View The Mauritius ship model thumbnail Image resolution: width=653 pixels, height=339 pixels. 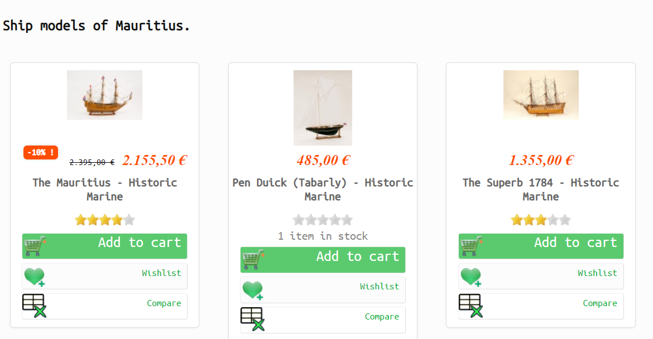[x=104, y=95]
